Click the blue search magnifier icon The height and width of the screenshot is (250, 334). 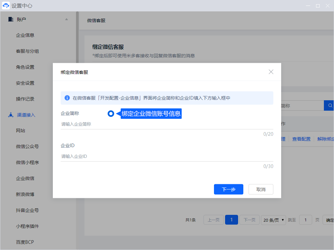[330, 105]
